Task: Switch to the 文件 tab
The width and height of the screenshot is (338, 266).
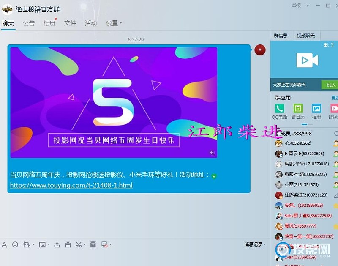Action: click(x=70, y=23)
